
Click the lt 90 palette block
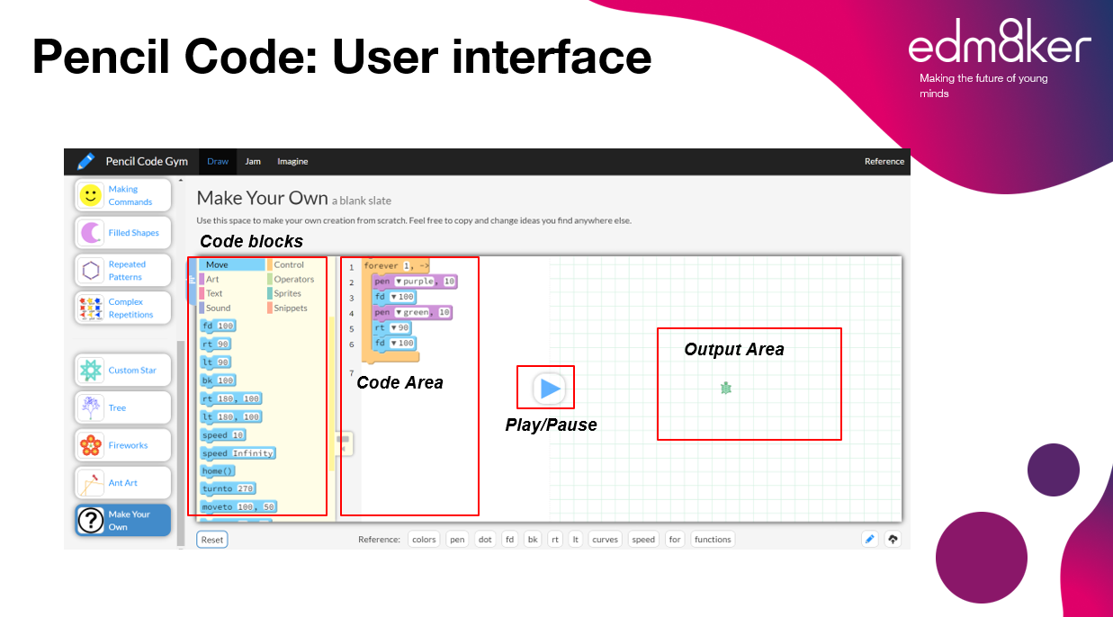click(216, 362)
